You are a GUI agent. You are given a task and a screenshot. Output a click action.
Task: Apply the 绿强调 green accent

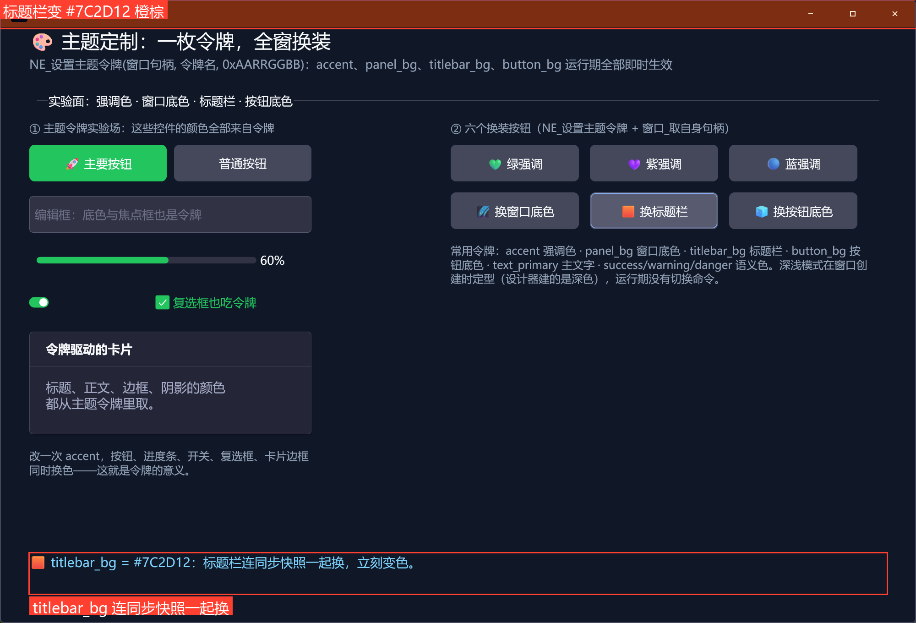click(515, 163)
